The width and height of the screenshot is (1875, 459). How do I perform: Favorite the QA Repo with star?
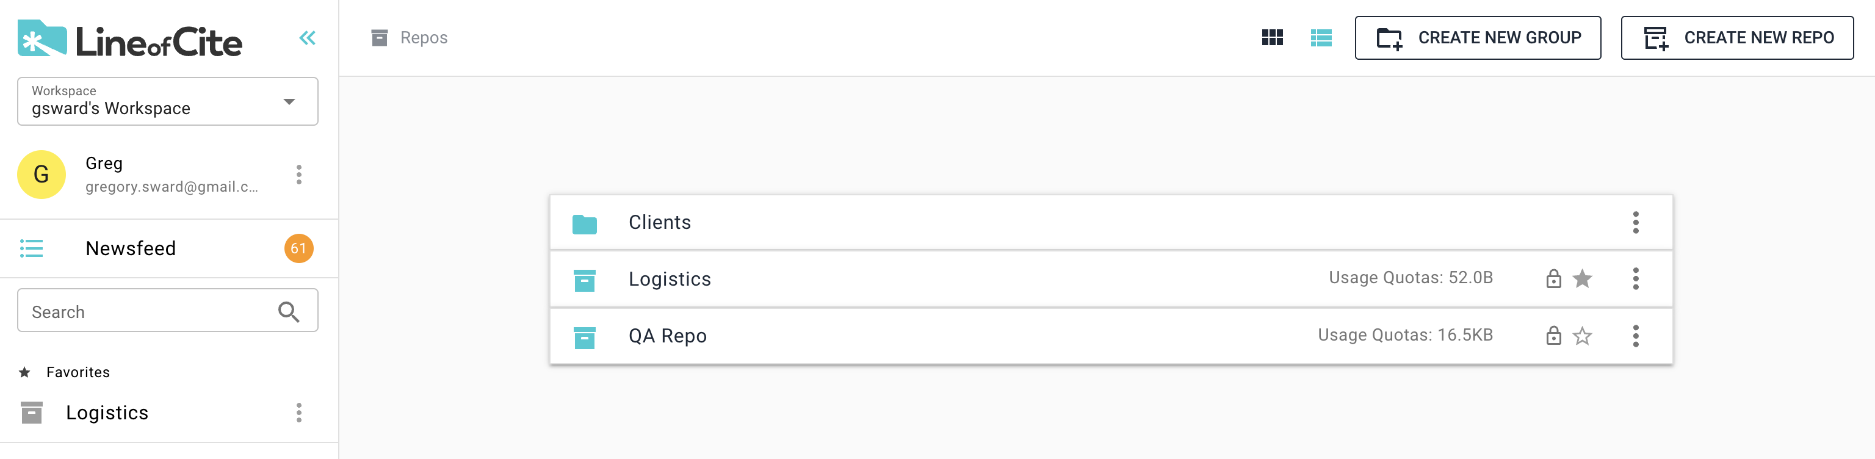1583,335
